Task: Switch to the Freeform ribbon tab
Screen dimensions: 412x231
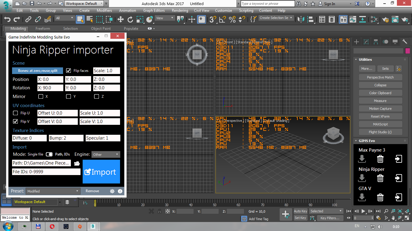Action: tap(43, 29)
